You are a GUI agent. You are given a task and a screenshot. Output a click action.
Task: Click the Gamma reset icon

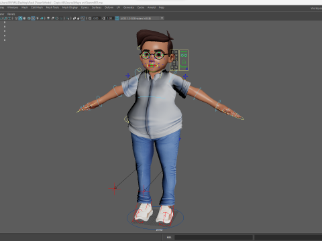click(103, 18)
